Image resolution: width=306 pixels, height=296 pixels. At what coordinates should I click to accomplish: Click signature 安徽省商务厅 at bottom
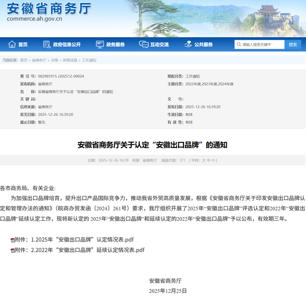(x=165, y=281)
